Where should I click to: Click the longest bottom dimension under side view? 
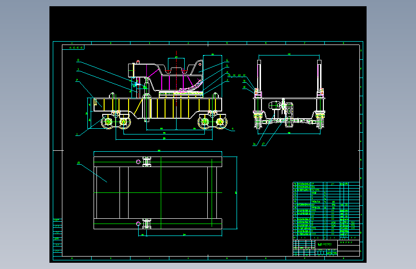[x=164, y=139]
